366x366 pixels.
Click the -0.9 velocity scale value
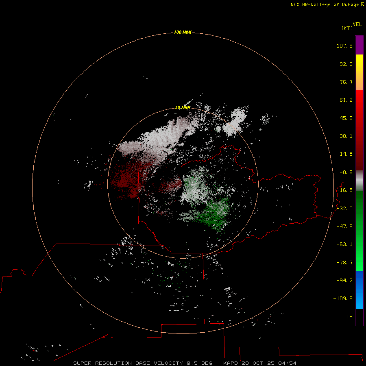346,172
